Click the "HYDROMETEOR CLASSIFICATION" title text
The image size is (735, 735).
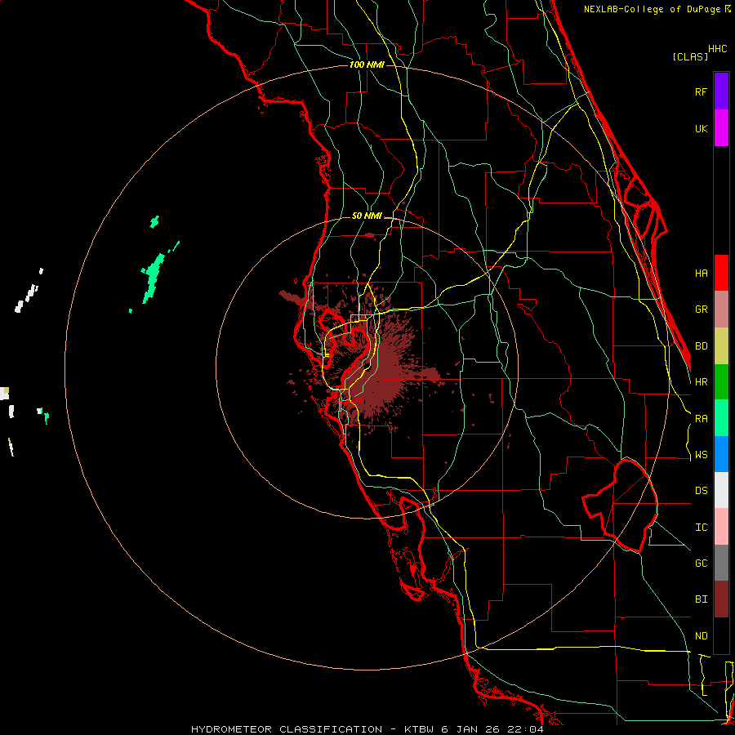click(x=287, y=729)
